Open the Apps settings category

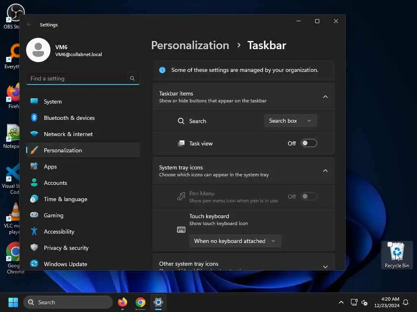[83, 167]
